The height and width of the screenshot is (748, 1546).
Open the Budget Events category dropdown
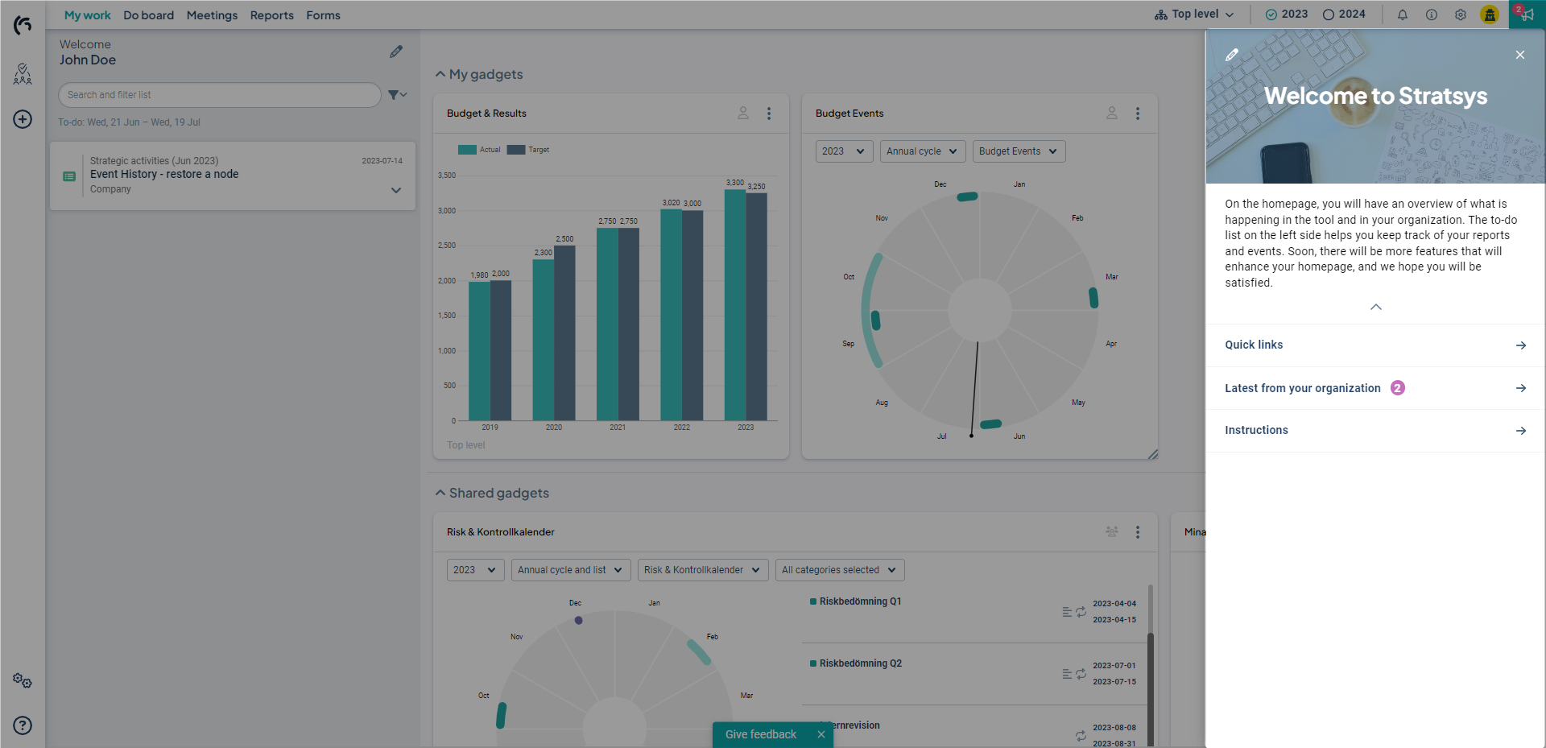(1019, 151)
